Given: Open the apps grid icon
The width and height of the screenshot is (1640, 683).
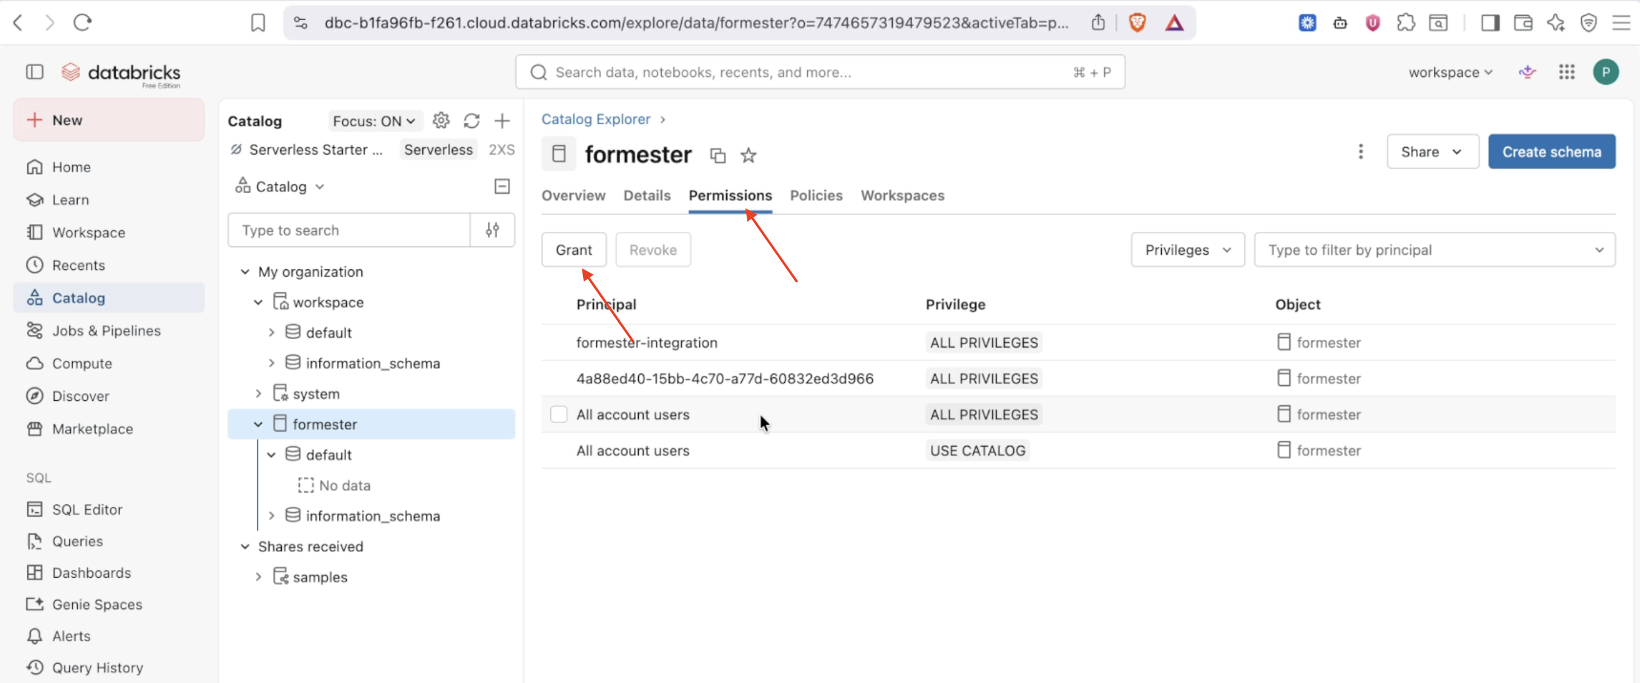Looking at the screenshot, I should click(x=1567, y=72).
